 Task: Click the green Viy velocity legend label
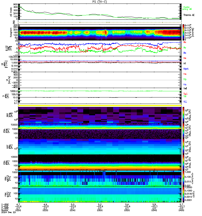coord(185,79)
